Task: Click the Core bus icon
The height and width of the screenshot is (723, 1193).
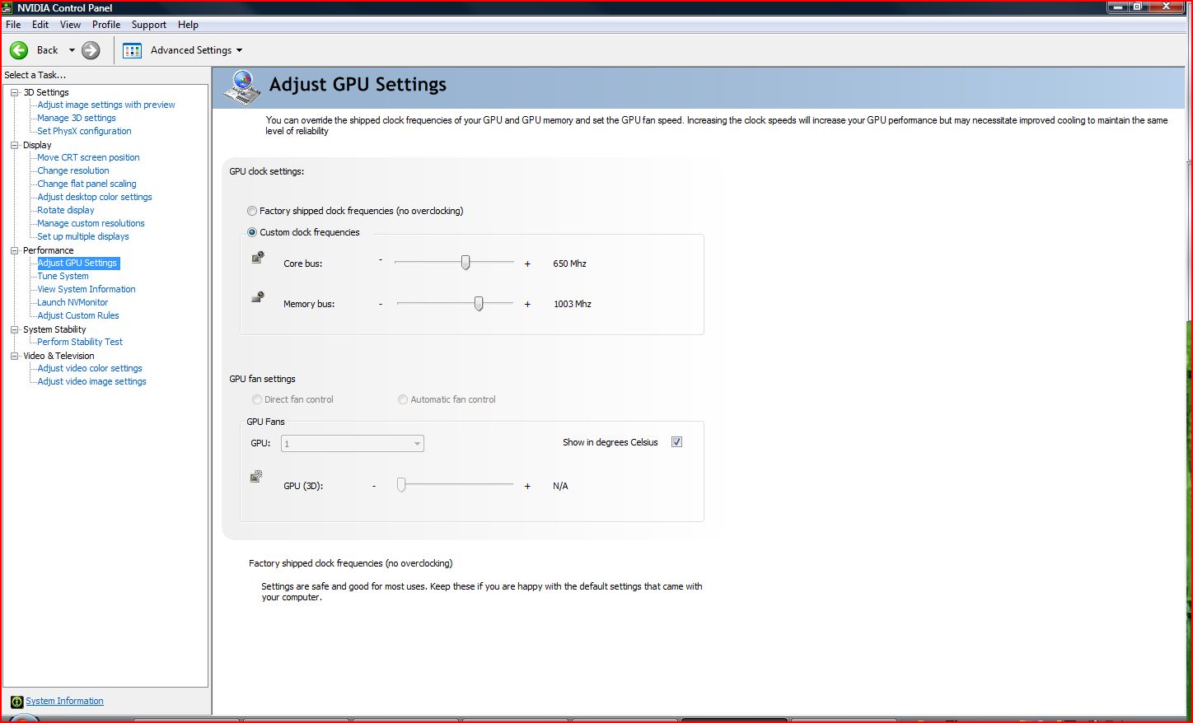Action: 258,258
